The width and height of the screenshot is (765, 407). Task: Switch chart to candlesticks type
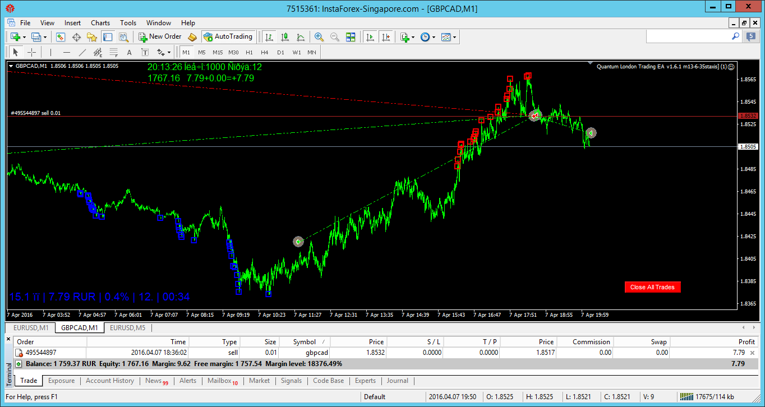point(285,37)
